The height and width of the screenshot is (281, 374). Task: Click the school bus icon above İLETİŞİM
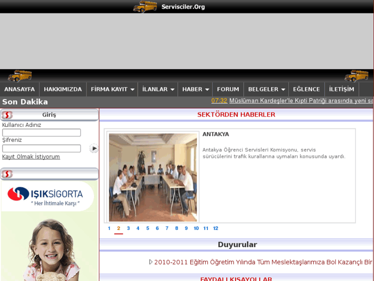tap(357, 76)
